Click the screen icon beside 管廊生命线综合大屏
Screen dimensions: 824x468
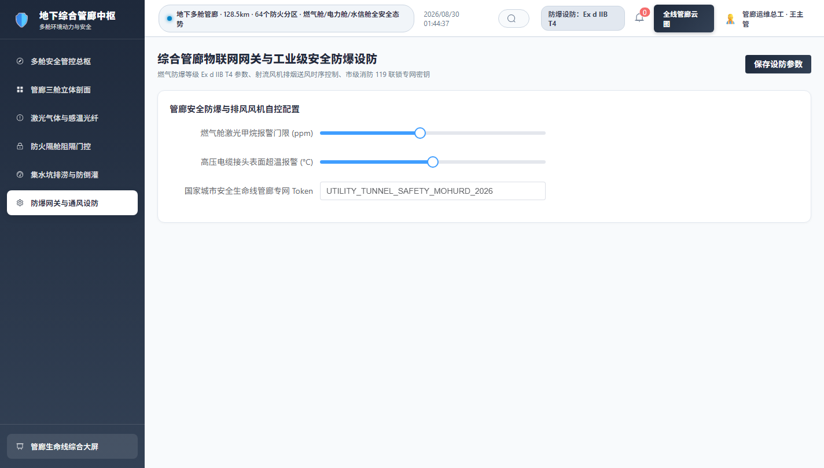(20, 447)
